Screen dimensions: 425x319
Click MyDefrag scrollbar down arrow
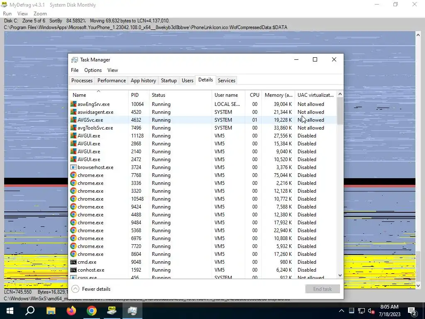[418, 285]
